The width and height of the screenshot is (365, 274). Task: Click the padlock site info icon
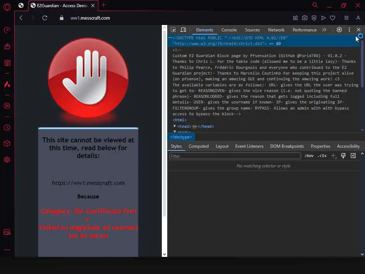(61, 18)
